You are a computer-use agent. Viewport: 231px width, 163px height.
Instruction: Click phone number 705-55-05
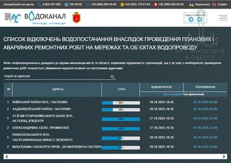75,5
